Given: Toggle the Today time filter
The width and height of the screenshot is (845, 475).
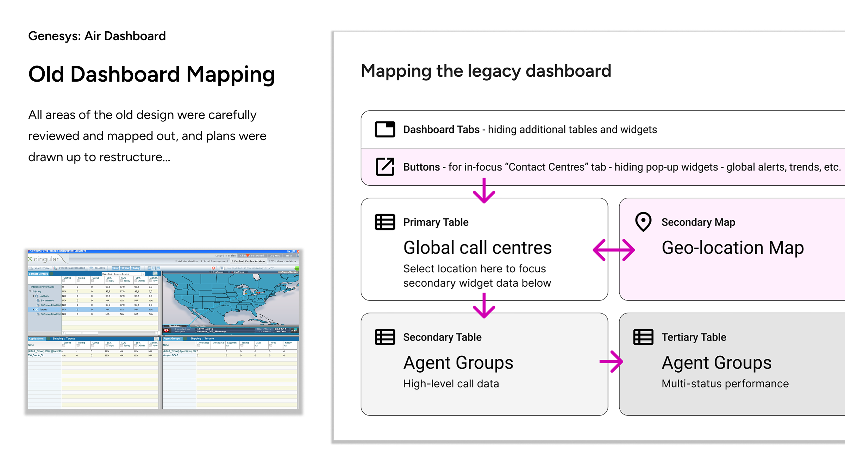Looking at the screenshot, I should (x=136, y=268).
